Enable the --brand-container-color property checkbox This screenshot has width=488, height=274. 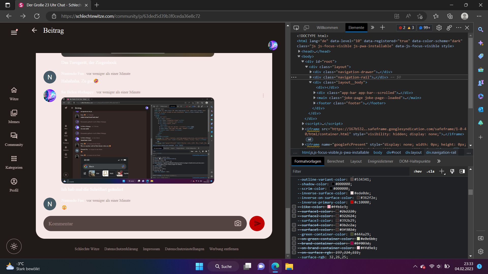click(294, 243)
